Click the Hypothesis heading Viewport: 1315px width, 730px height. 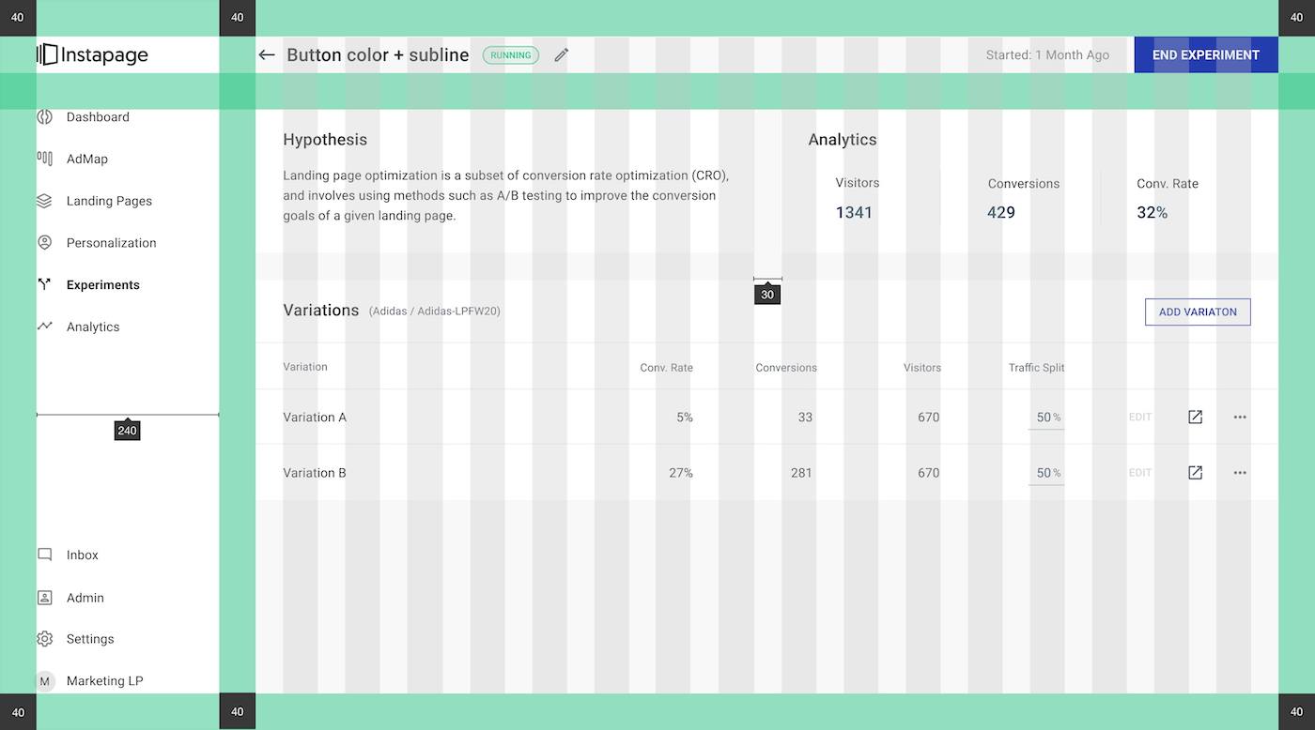tap(325, 139)
